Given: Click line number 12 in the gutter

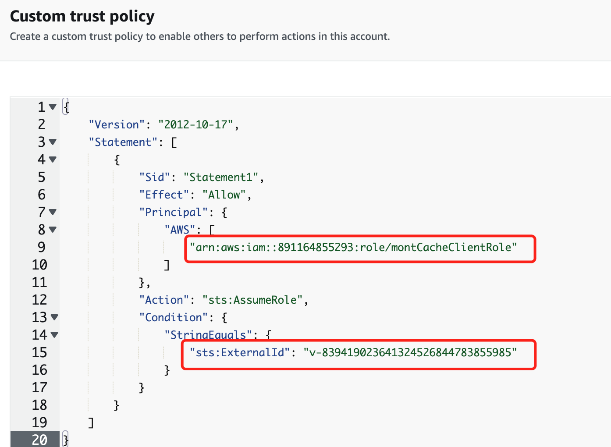Looking at the screenshot, I should coord(39,300).
